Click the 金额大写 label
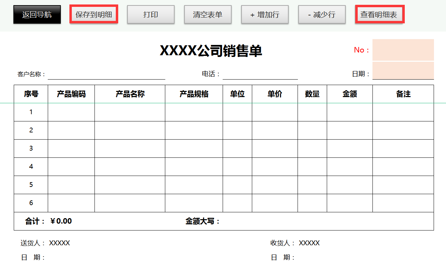Image resolution: width=446 pixels, height=272 pixels. (x=203, y=221)
